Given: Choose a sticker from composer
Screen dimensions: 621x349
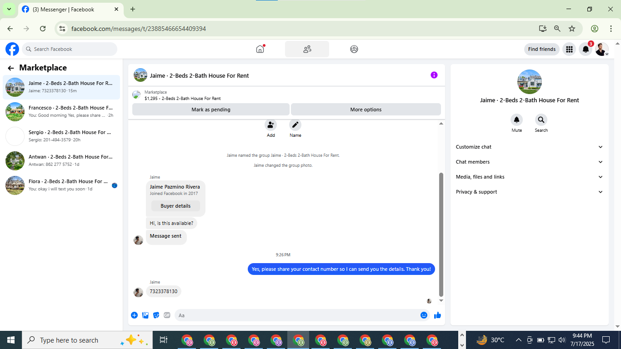Looking at the screenshot, I should click(x=156, y=315).
